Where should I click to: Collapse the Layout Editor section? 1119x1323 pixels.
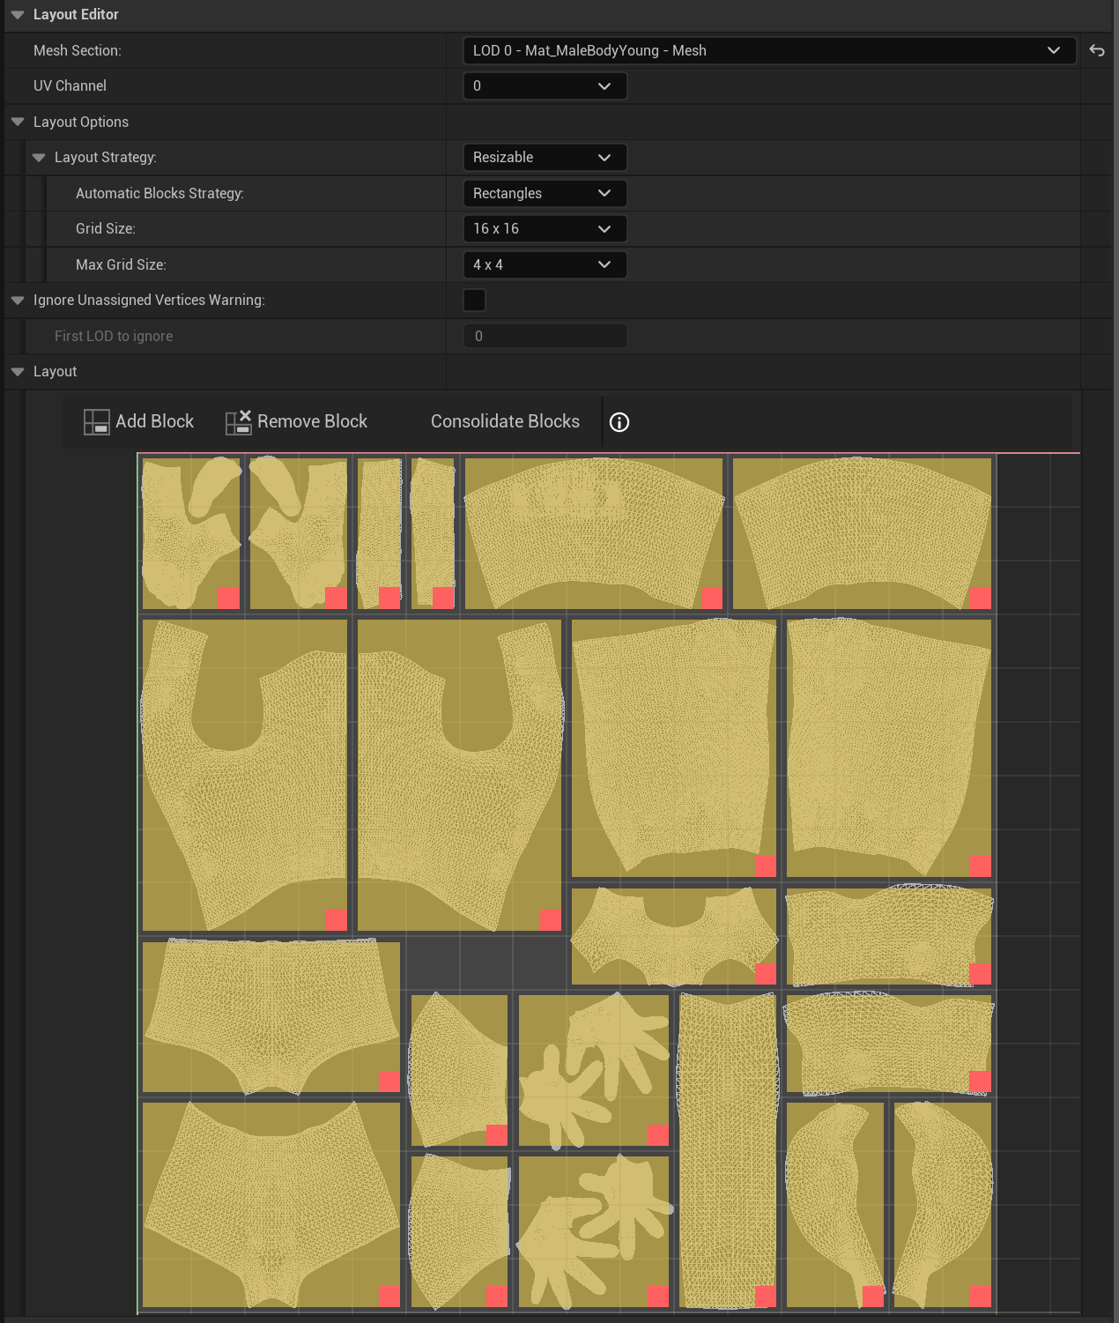(18, 15)
